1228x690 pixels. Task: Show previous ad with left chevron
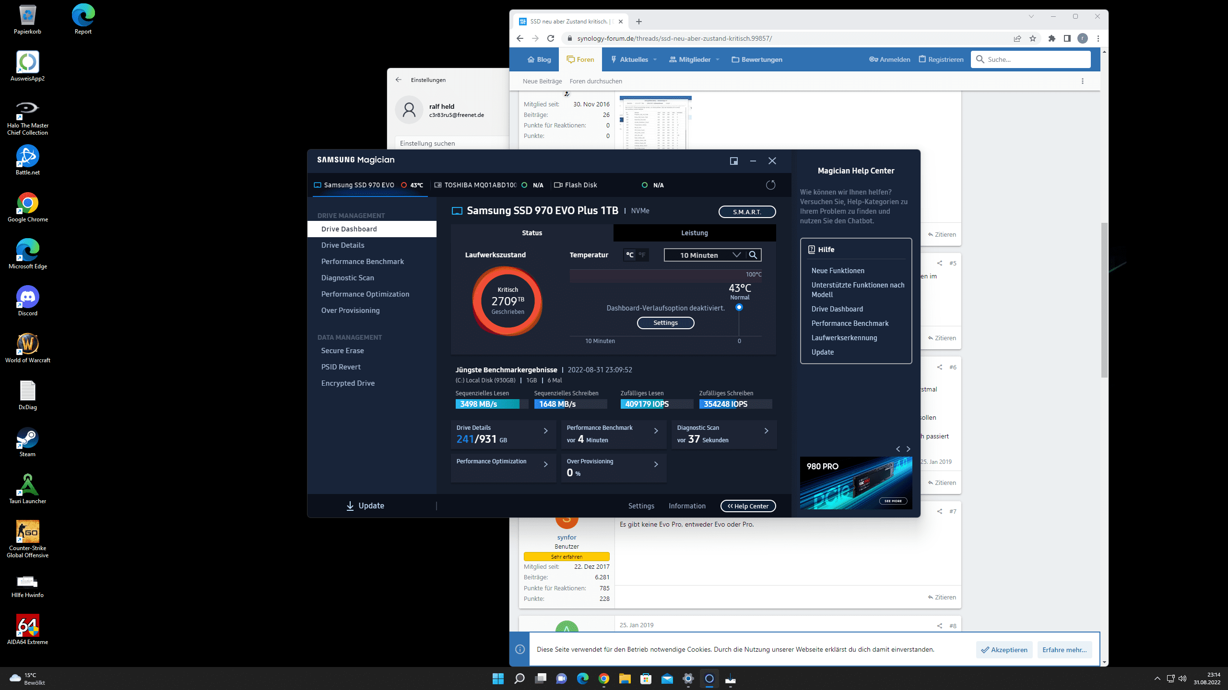(898, 449)
